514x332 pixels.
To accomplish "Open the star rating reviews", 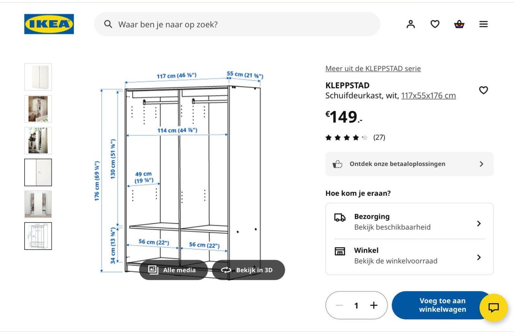I will [x=347, y=138].
